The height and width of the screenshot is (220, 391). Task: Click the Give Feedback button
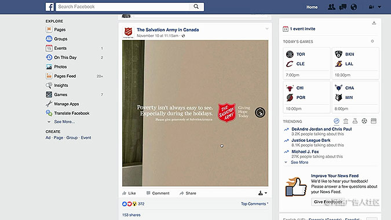[x=328, y=202]
